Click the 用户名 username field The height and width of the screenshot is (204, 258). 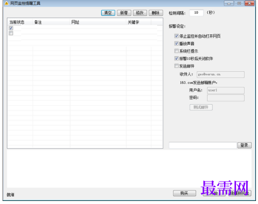(226, 90)
